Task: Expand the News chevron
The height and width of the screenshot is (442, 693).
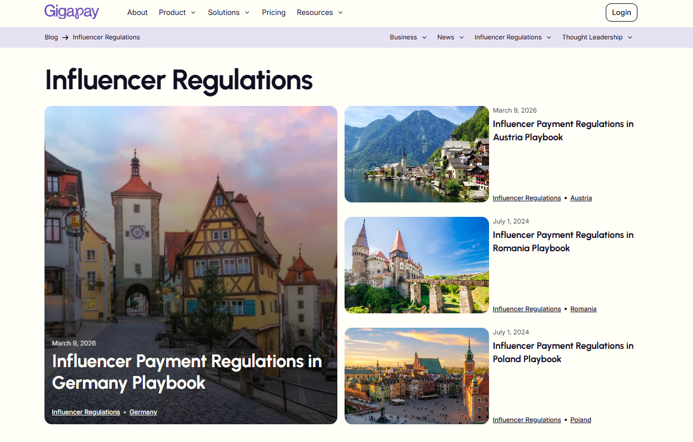Action: (462, 38)
